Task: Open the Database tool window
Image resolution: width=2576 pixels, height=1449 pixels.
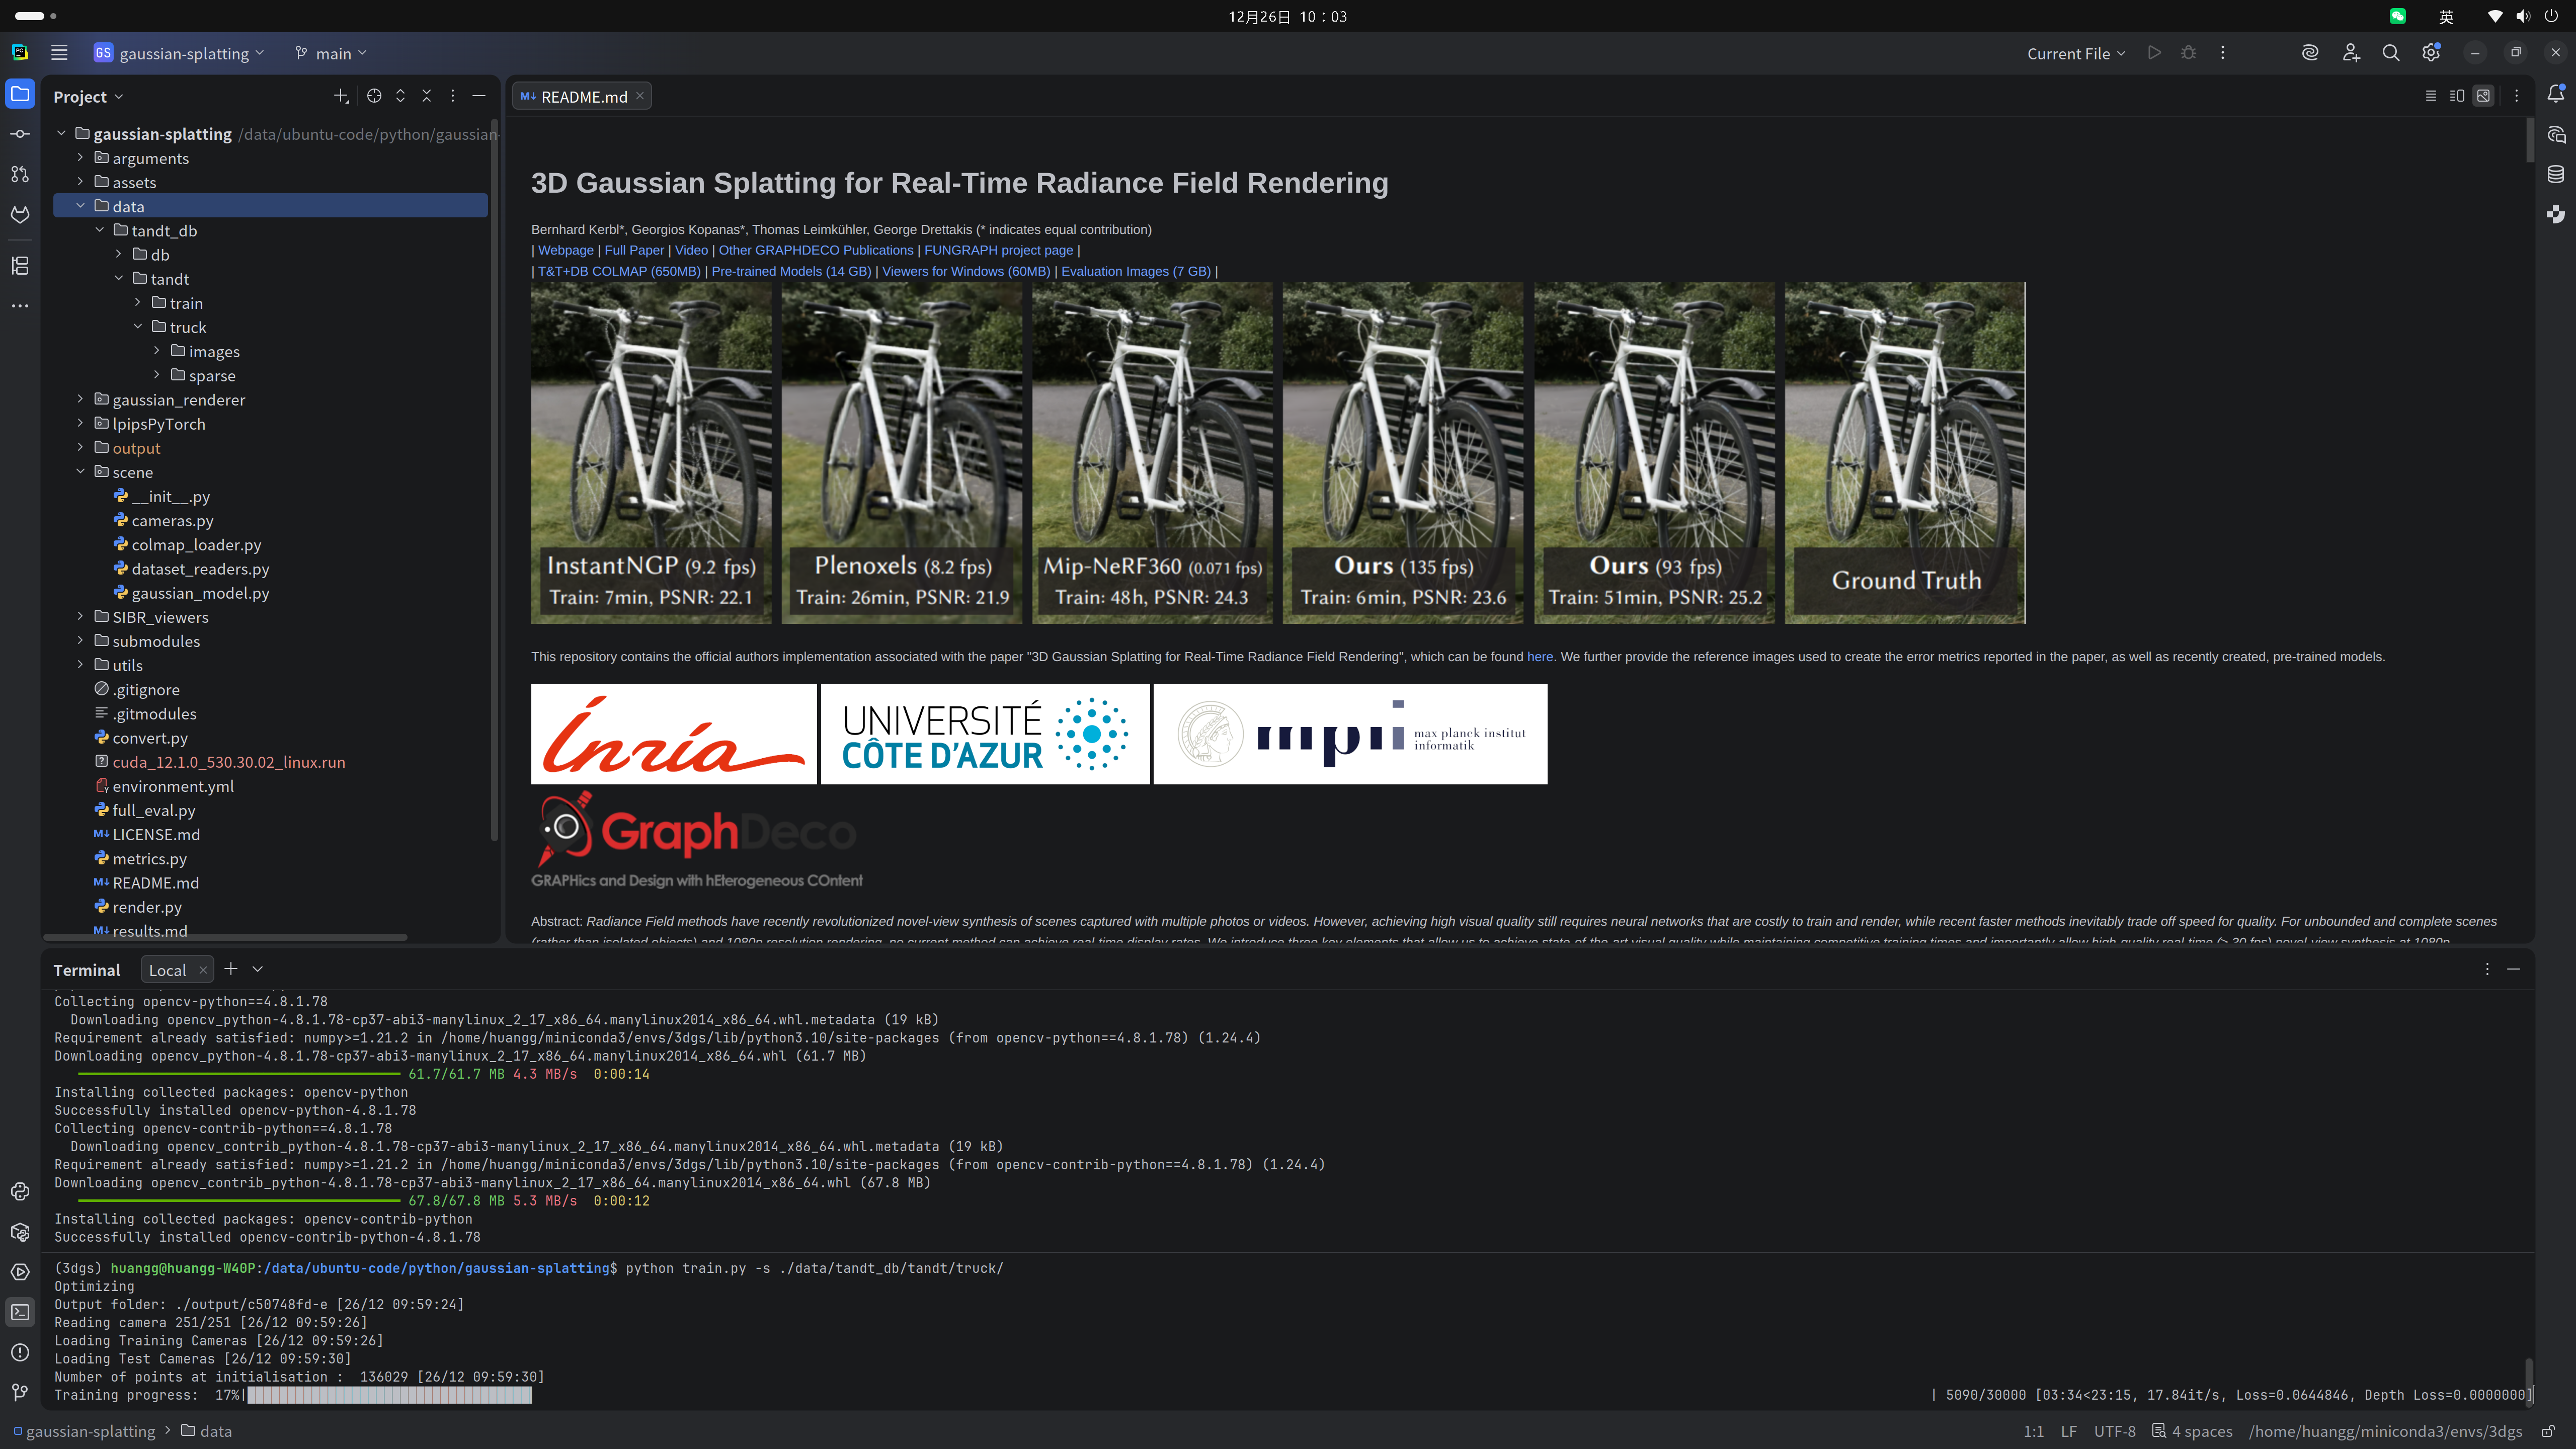Action: click(2555, 174)
